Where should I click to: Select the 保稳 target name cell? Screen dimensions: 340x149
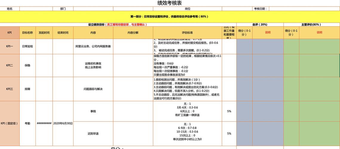(27, 66)
